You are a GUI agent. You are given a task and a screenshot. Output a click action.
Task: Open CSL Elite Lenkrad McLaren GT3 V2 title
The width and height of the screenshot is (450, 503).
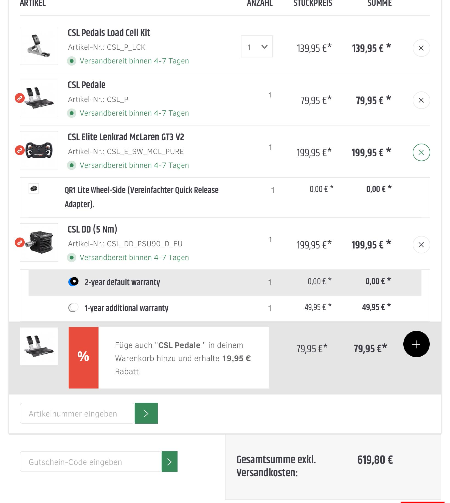(126, 137)
